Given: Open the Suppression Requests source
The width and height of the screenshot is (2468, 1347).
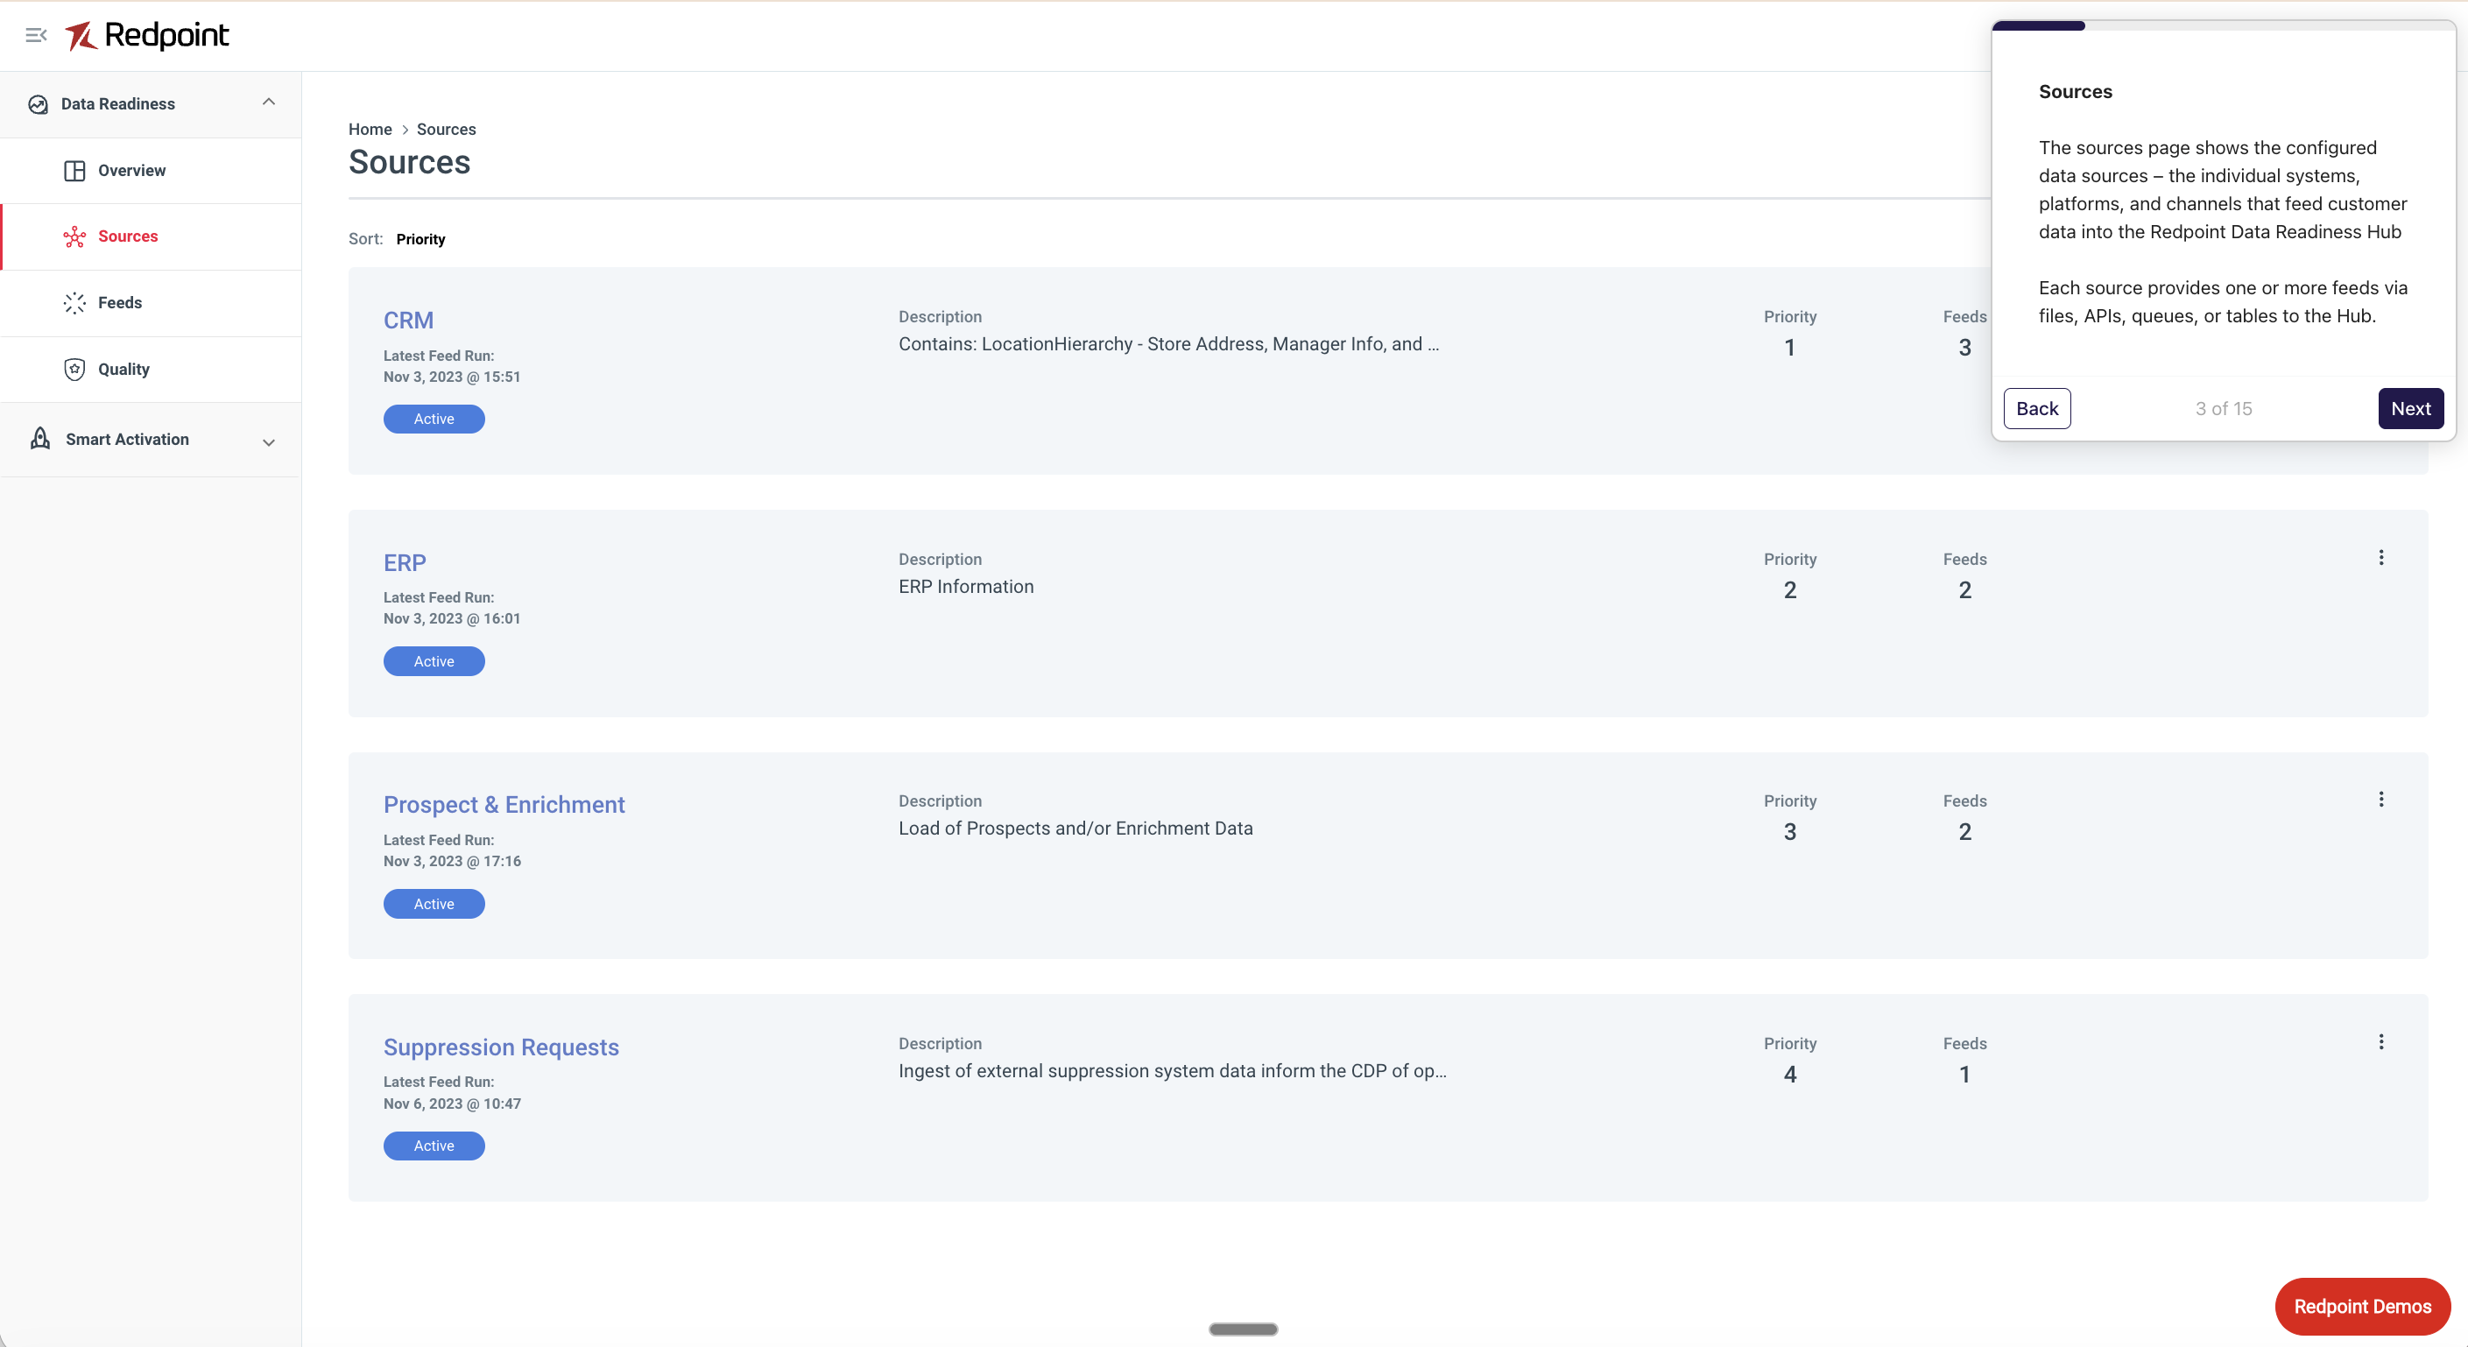Looking at the screenshot, I should pos(501,1047).
